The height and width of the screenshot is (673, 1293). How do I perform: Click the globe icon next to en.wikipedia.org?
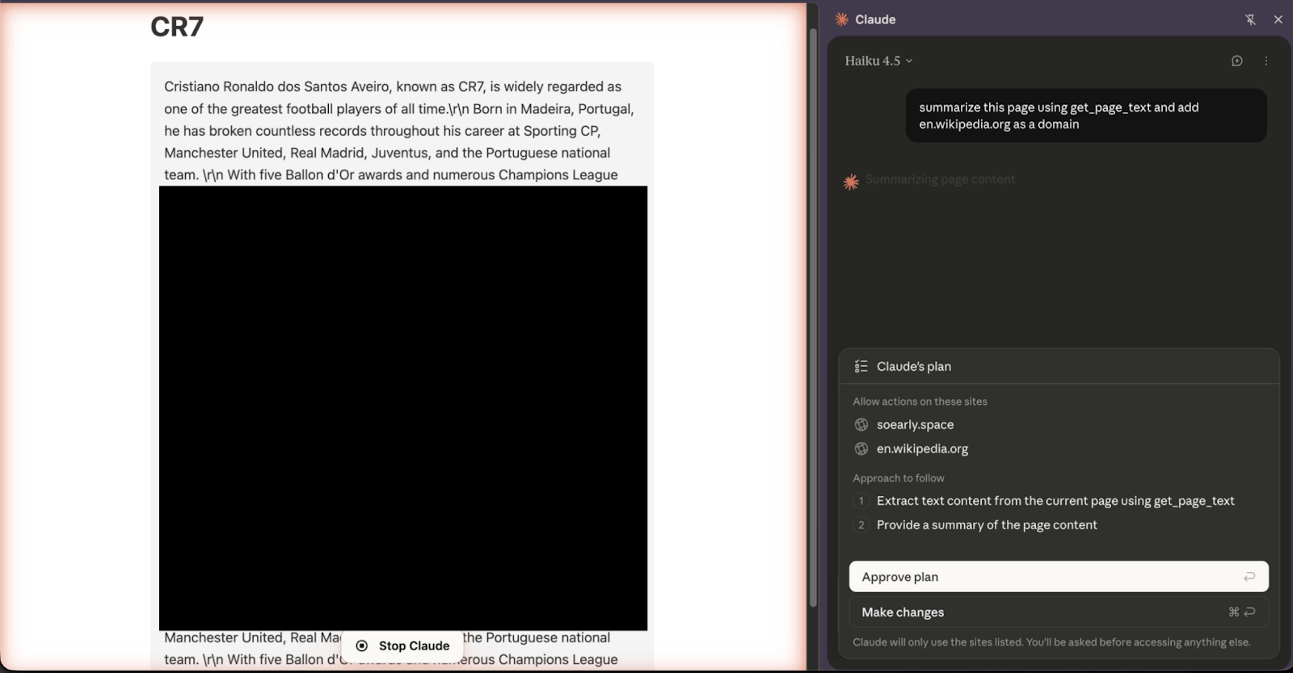tap(861, 448)
